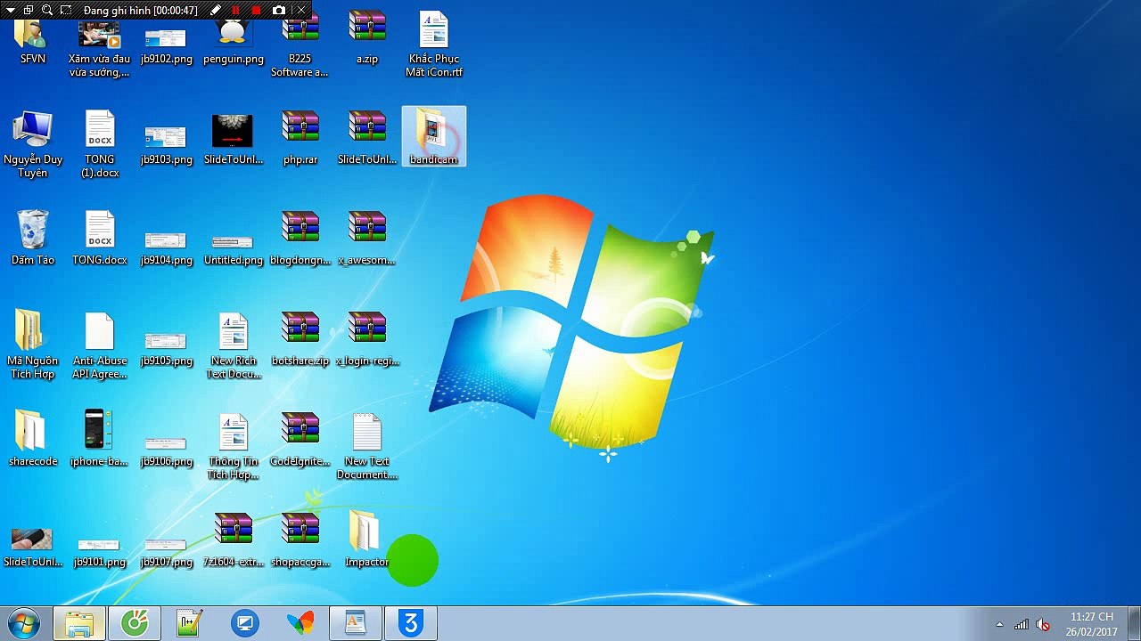Select the 'Dấm Táo' recycle bin
The height and width of the screenshot is (641, 1141).
[33, 239]
